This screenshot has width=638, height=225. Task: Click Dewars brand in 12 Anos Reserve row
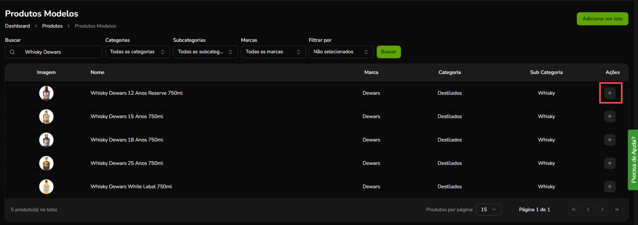pyautogui.click(x=371, y=93)
